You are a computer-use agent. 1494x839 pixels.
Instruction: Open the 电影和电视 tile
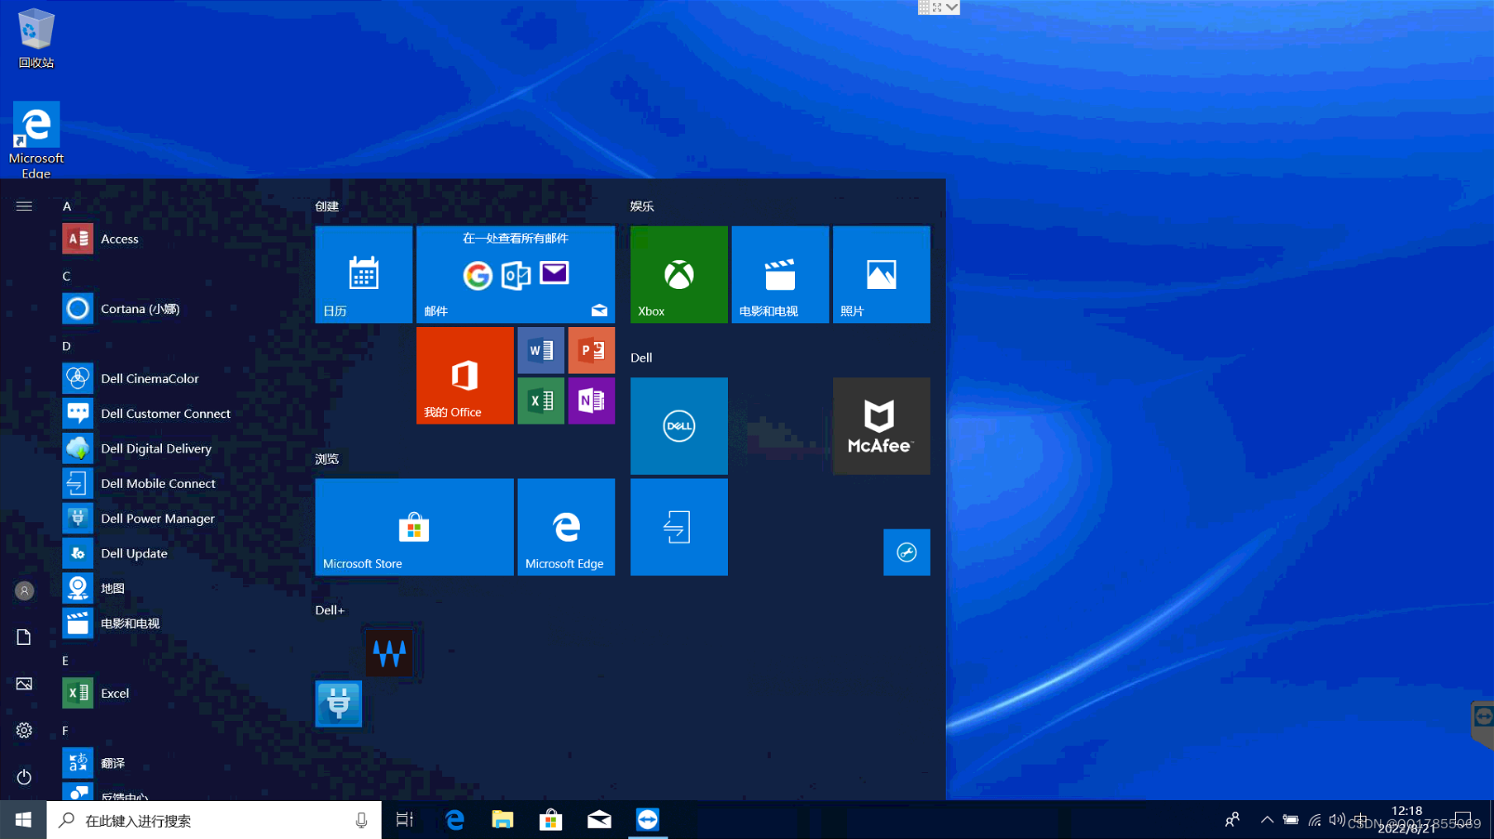point(780,274)
